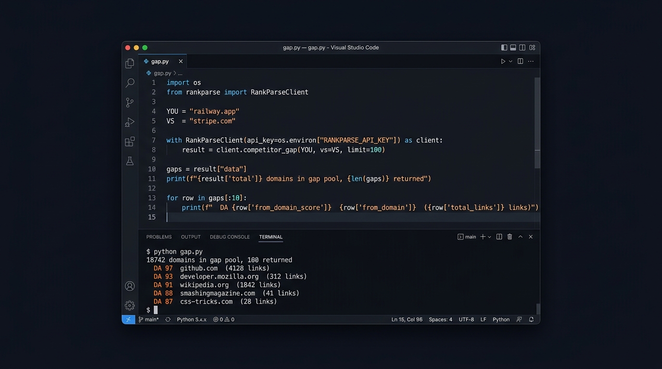Select the gap.py editor tab

(x=163, y=61)
